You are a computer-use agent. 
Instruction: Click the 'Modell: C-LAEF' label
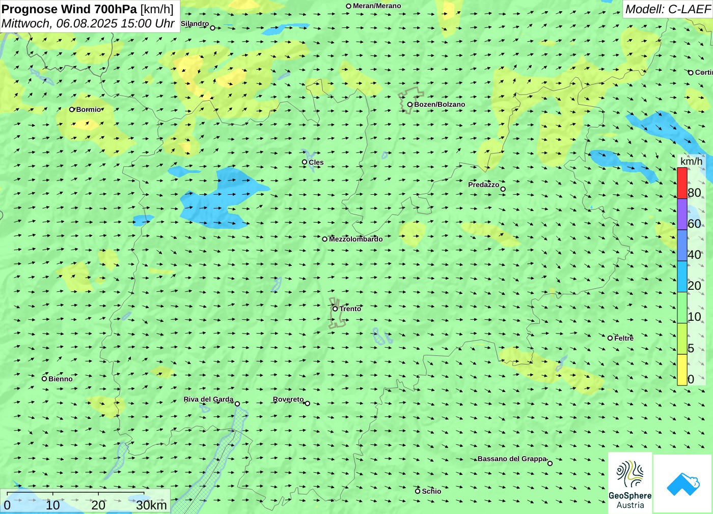(x=668, y=9)
